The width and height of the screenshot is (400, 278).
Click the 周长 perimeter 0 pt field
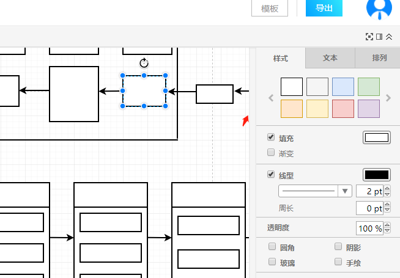click(369, 208)
